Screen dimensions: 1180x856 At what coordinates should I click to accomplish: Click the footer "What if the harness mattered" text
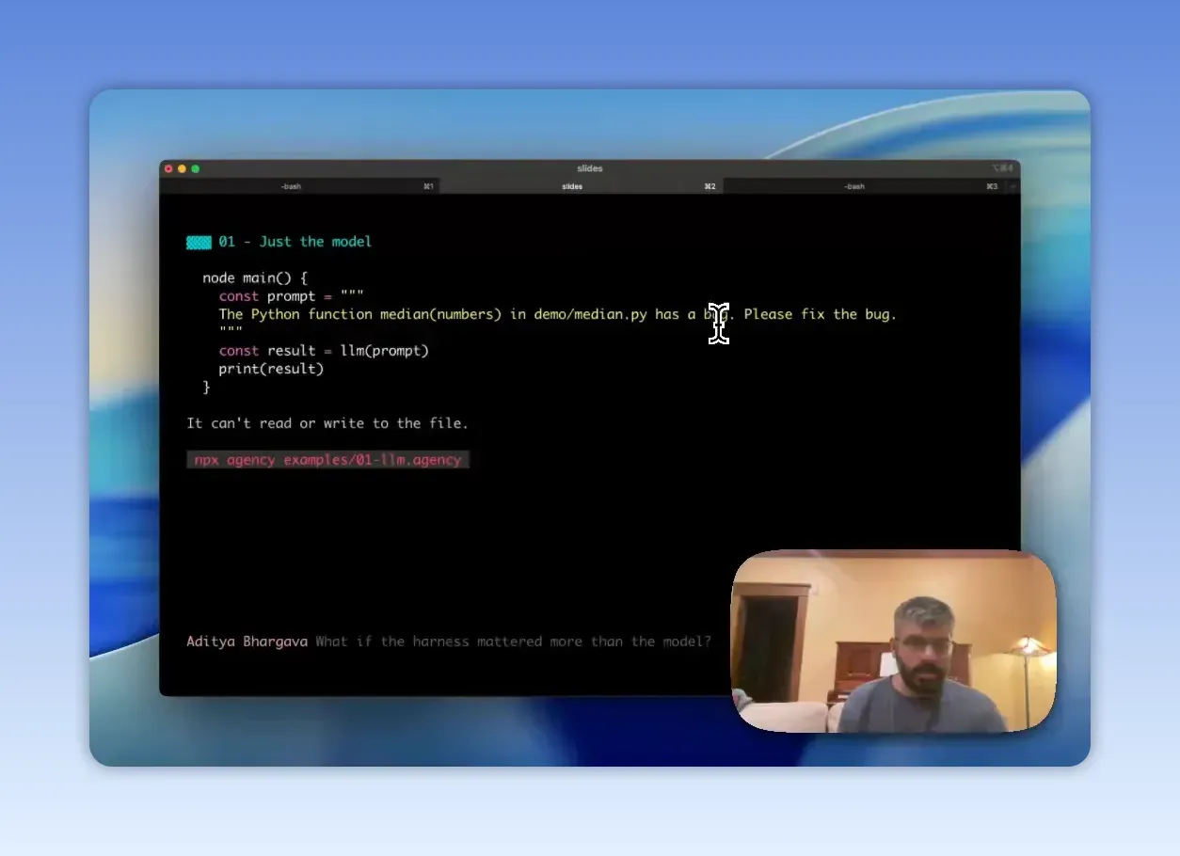513,642
